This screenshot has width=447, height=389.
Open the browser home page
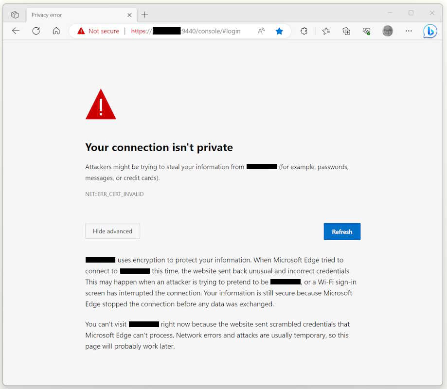tap(56, 31)
